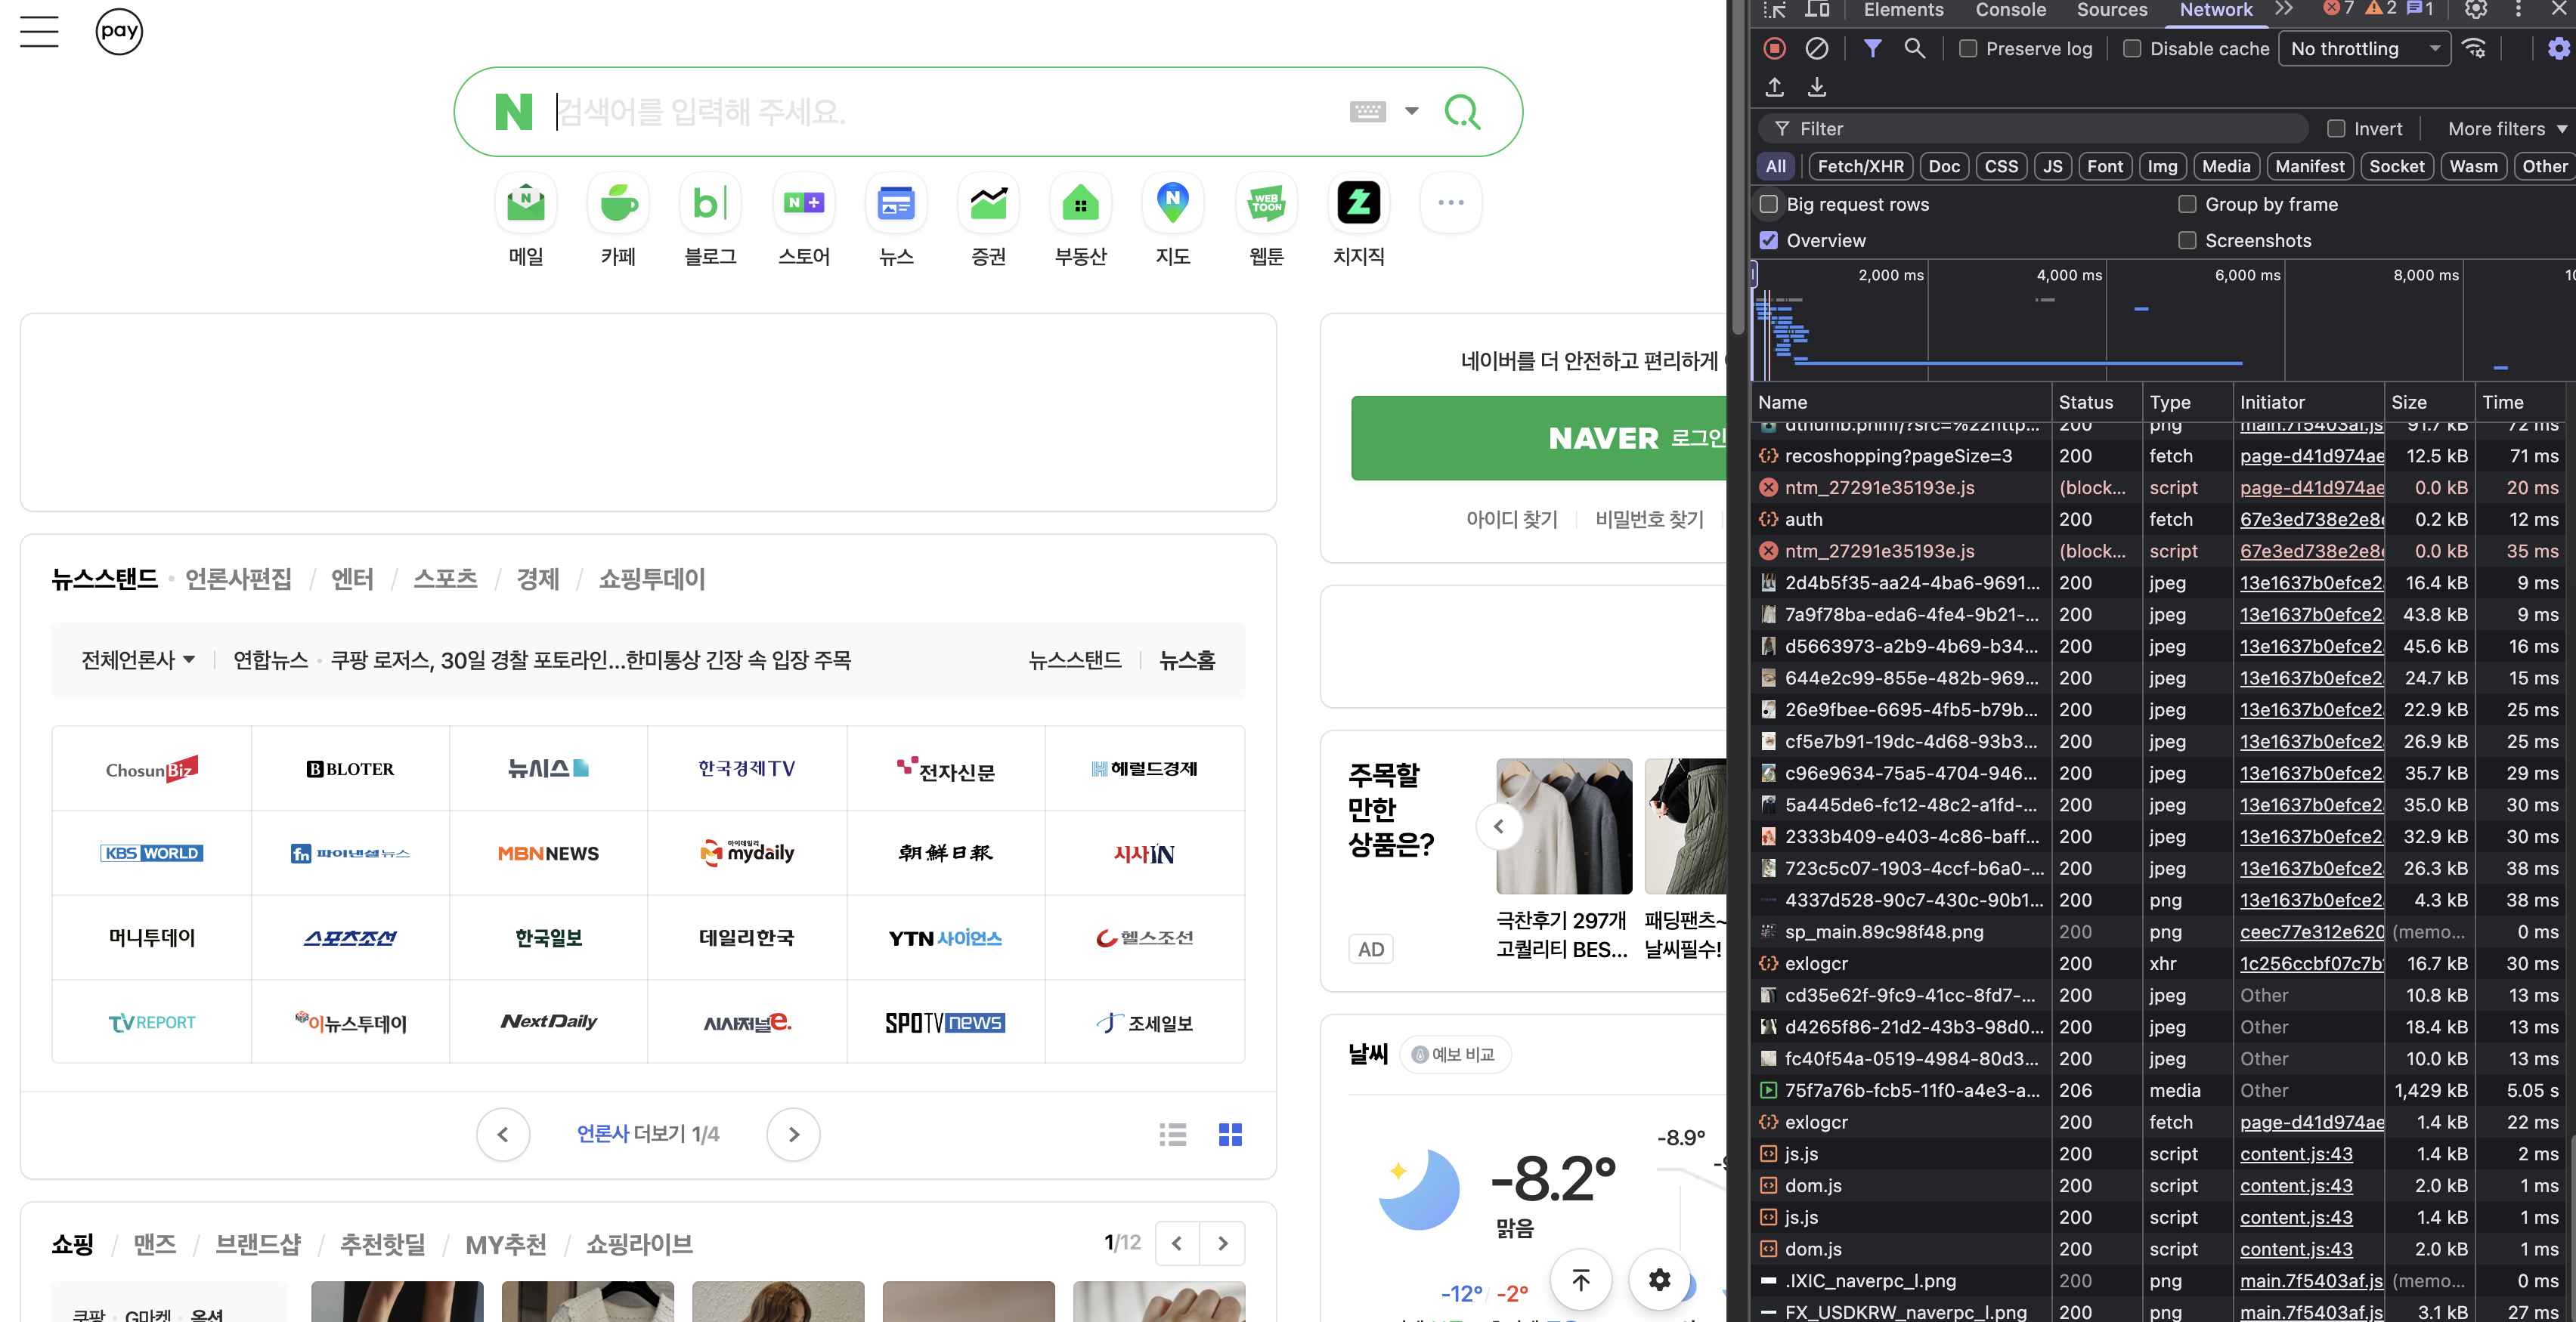Click the record network log icon
Screen dimensions: 2576x1322
coord(1774,48)
